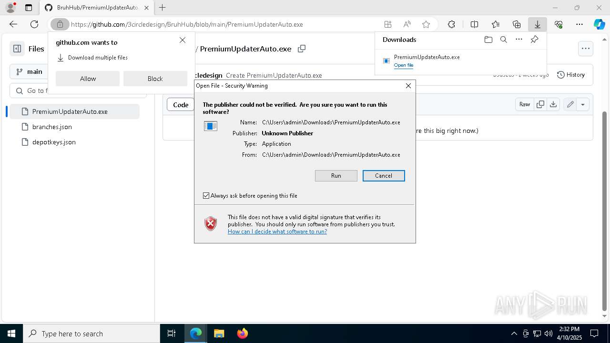Screen dimensions: 610x343
Task: Click the Edge profile avatar icon
Action: pyautogui.click(x=10, y=8)
